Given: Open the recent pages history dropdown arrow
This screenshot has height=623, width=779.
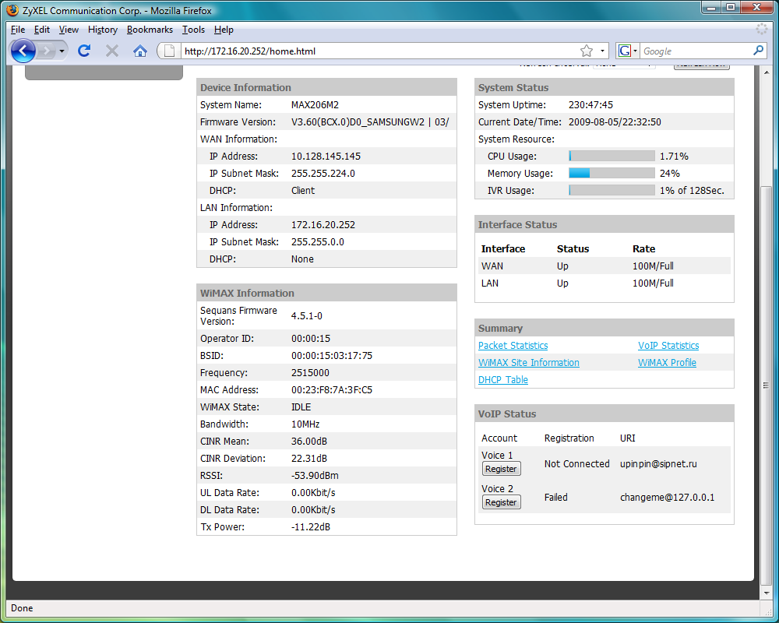Looking at the screenshot, I should (62, 51).
